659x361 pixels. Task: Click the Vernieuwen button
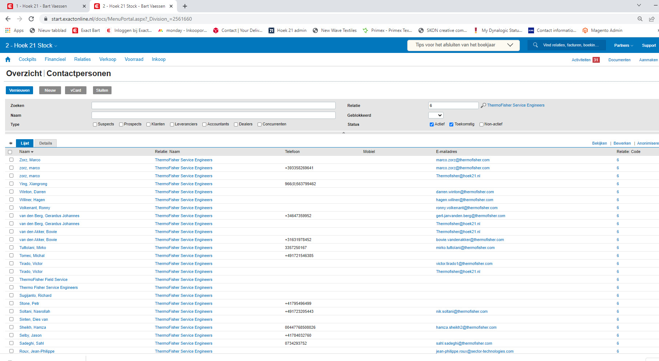click(x=19, y=90)
